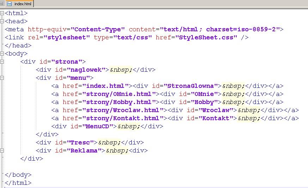
Task: Click &nbsp; in the naglowek div line
Action: tap(121, 70)
